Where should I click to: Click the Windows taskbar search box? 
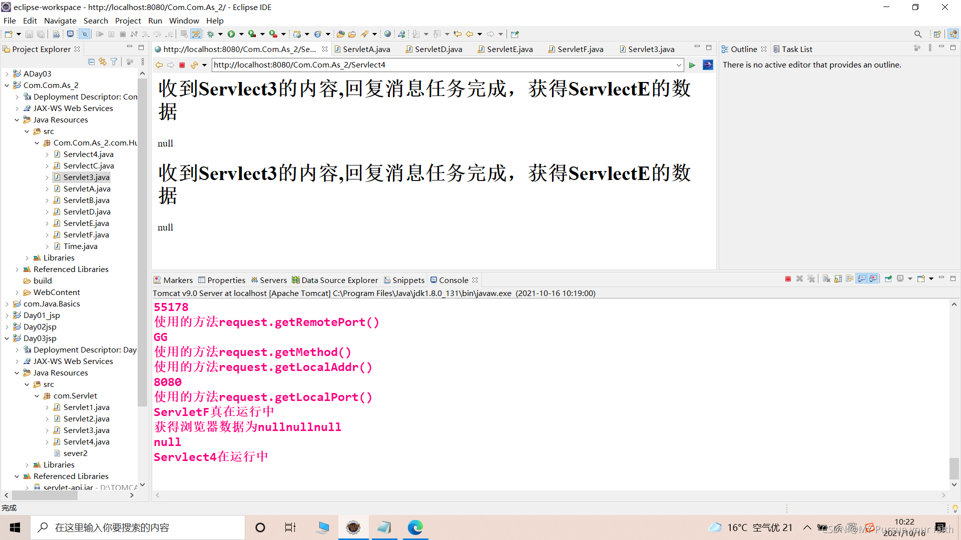click(x=138, y=527)
